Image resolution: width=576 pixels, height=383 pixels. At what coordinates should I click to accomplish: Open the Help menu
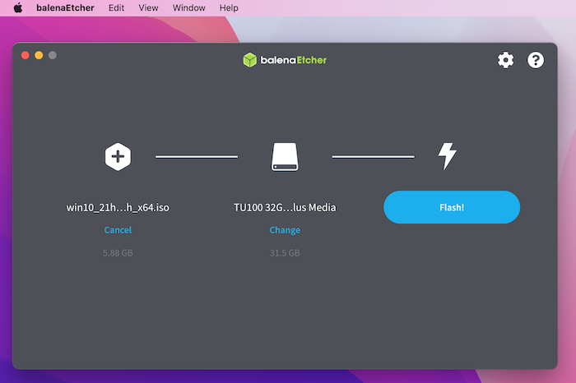[x=229, y=7]
